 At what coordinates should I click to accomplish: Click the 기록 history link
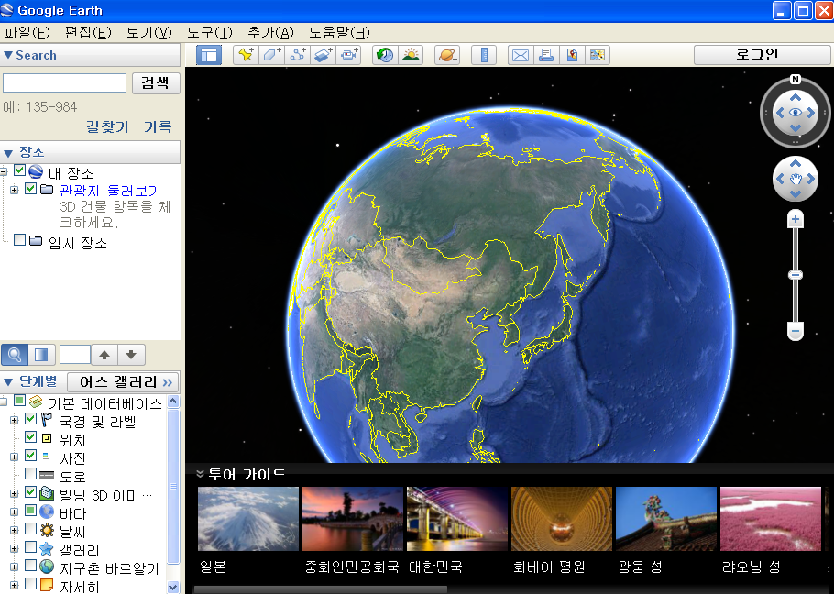click(158, 126)
